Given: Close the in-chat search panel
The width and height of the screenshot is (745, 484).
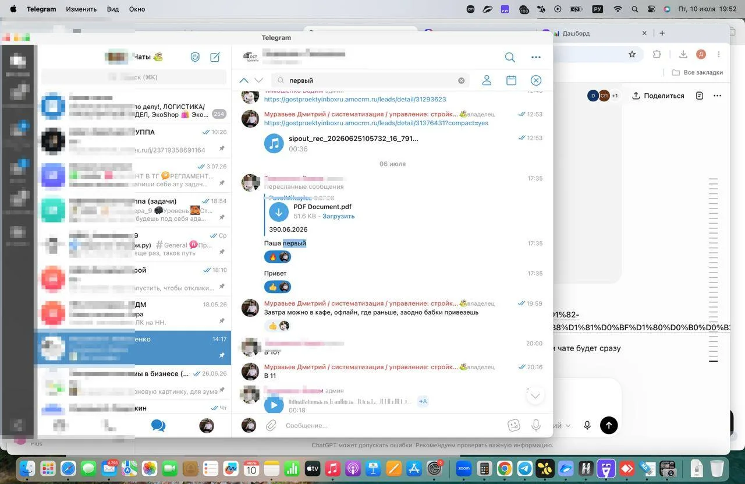Looking at the screenshot, I should pyautogui.click(x=536, y=80).
